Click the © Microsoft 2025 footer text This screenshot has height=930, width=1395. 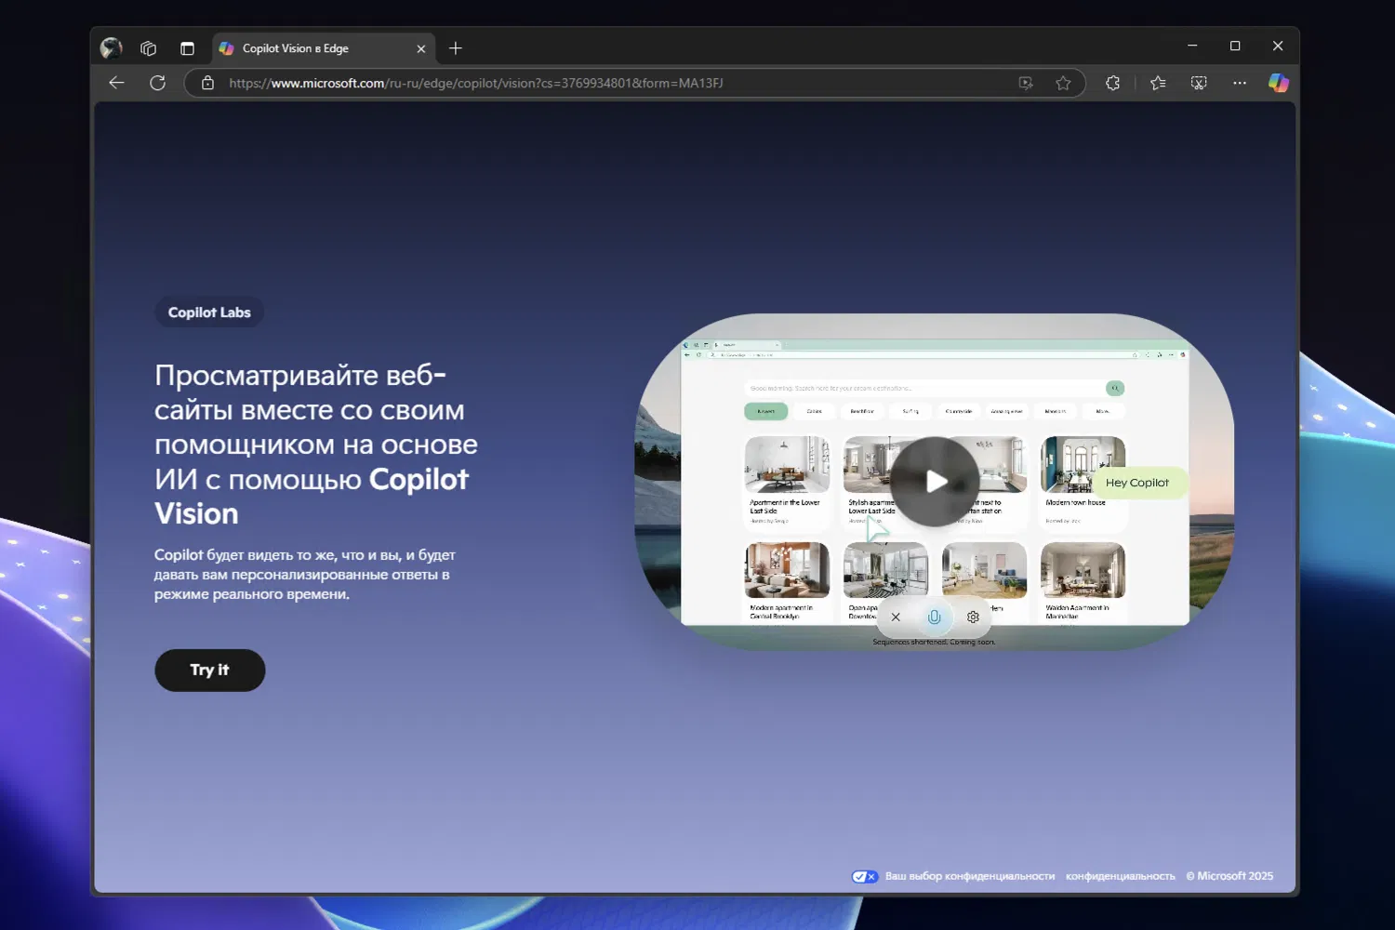pos(1229,876)
